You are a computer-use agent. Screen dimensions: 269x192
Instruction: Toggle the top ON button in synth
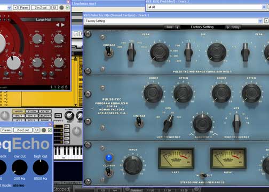click(x=67, y=126)
